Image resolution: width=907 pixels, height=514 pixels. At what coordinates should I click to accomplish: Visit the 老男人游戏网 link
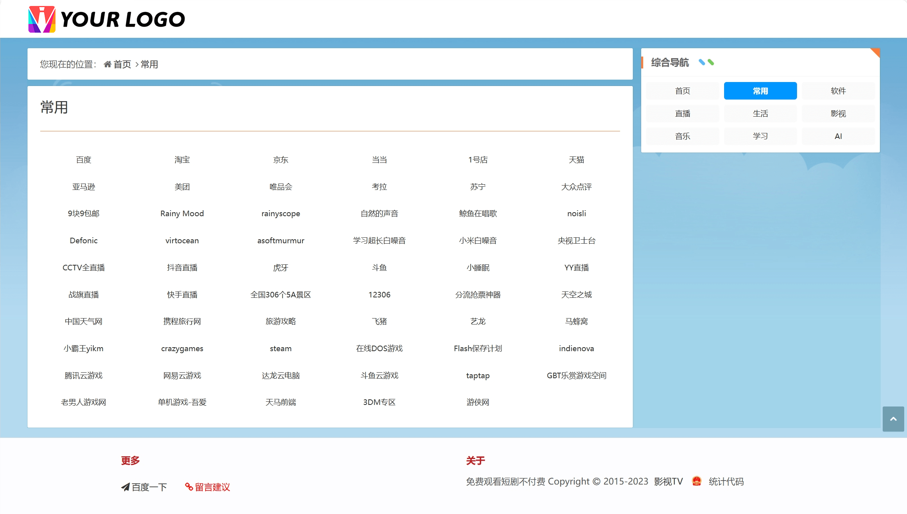coord(84,402)
